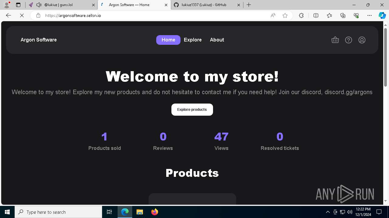Stop loading the page
The width and height of the screenshot is (389, 218).
22,15
